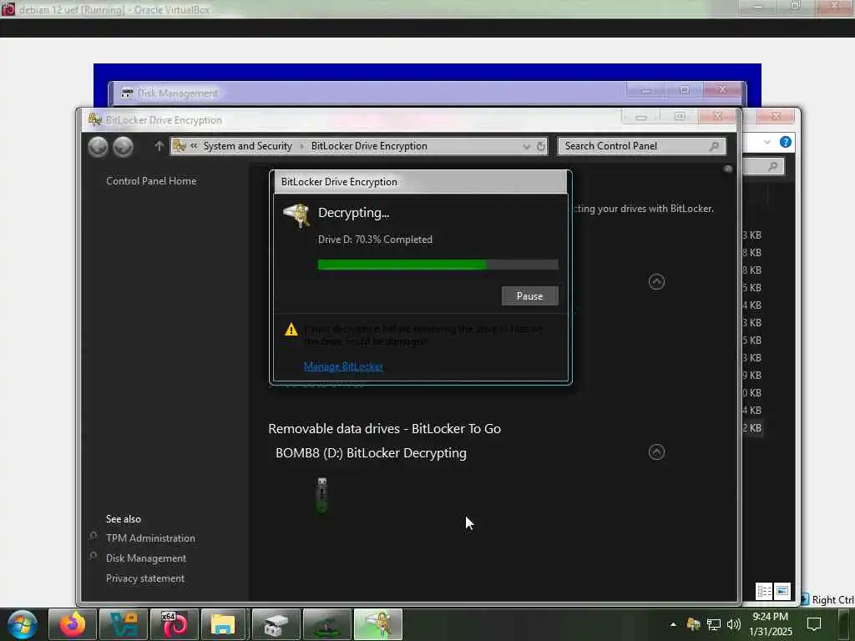
Task: Select BitLocker Drive Encryption breadcrumb
Action: tap(369, 146)
